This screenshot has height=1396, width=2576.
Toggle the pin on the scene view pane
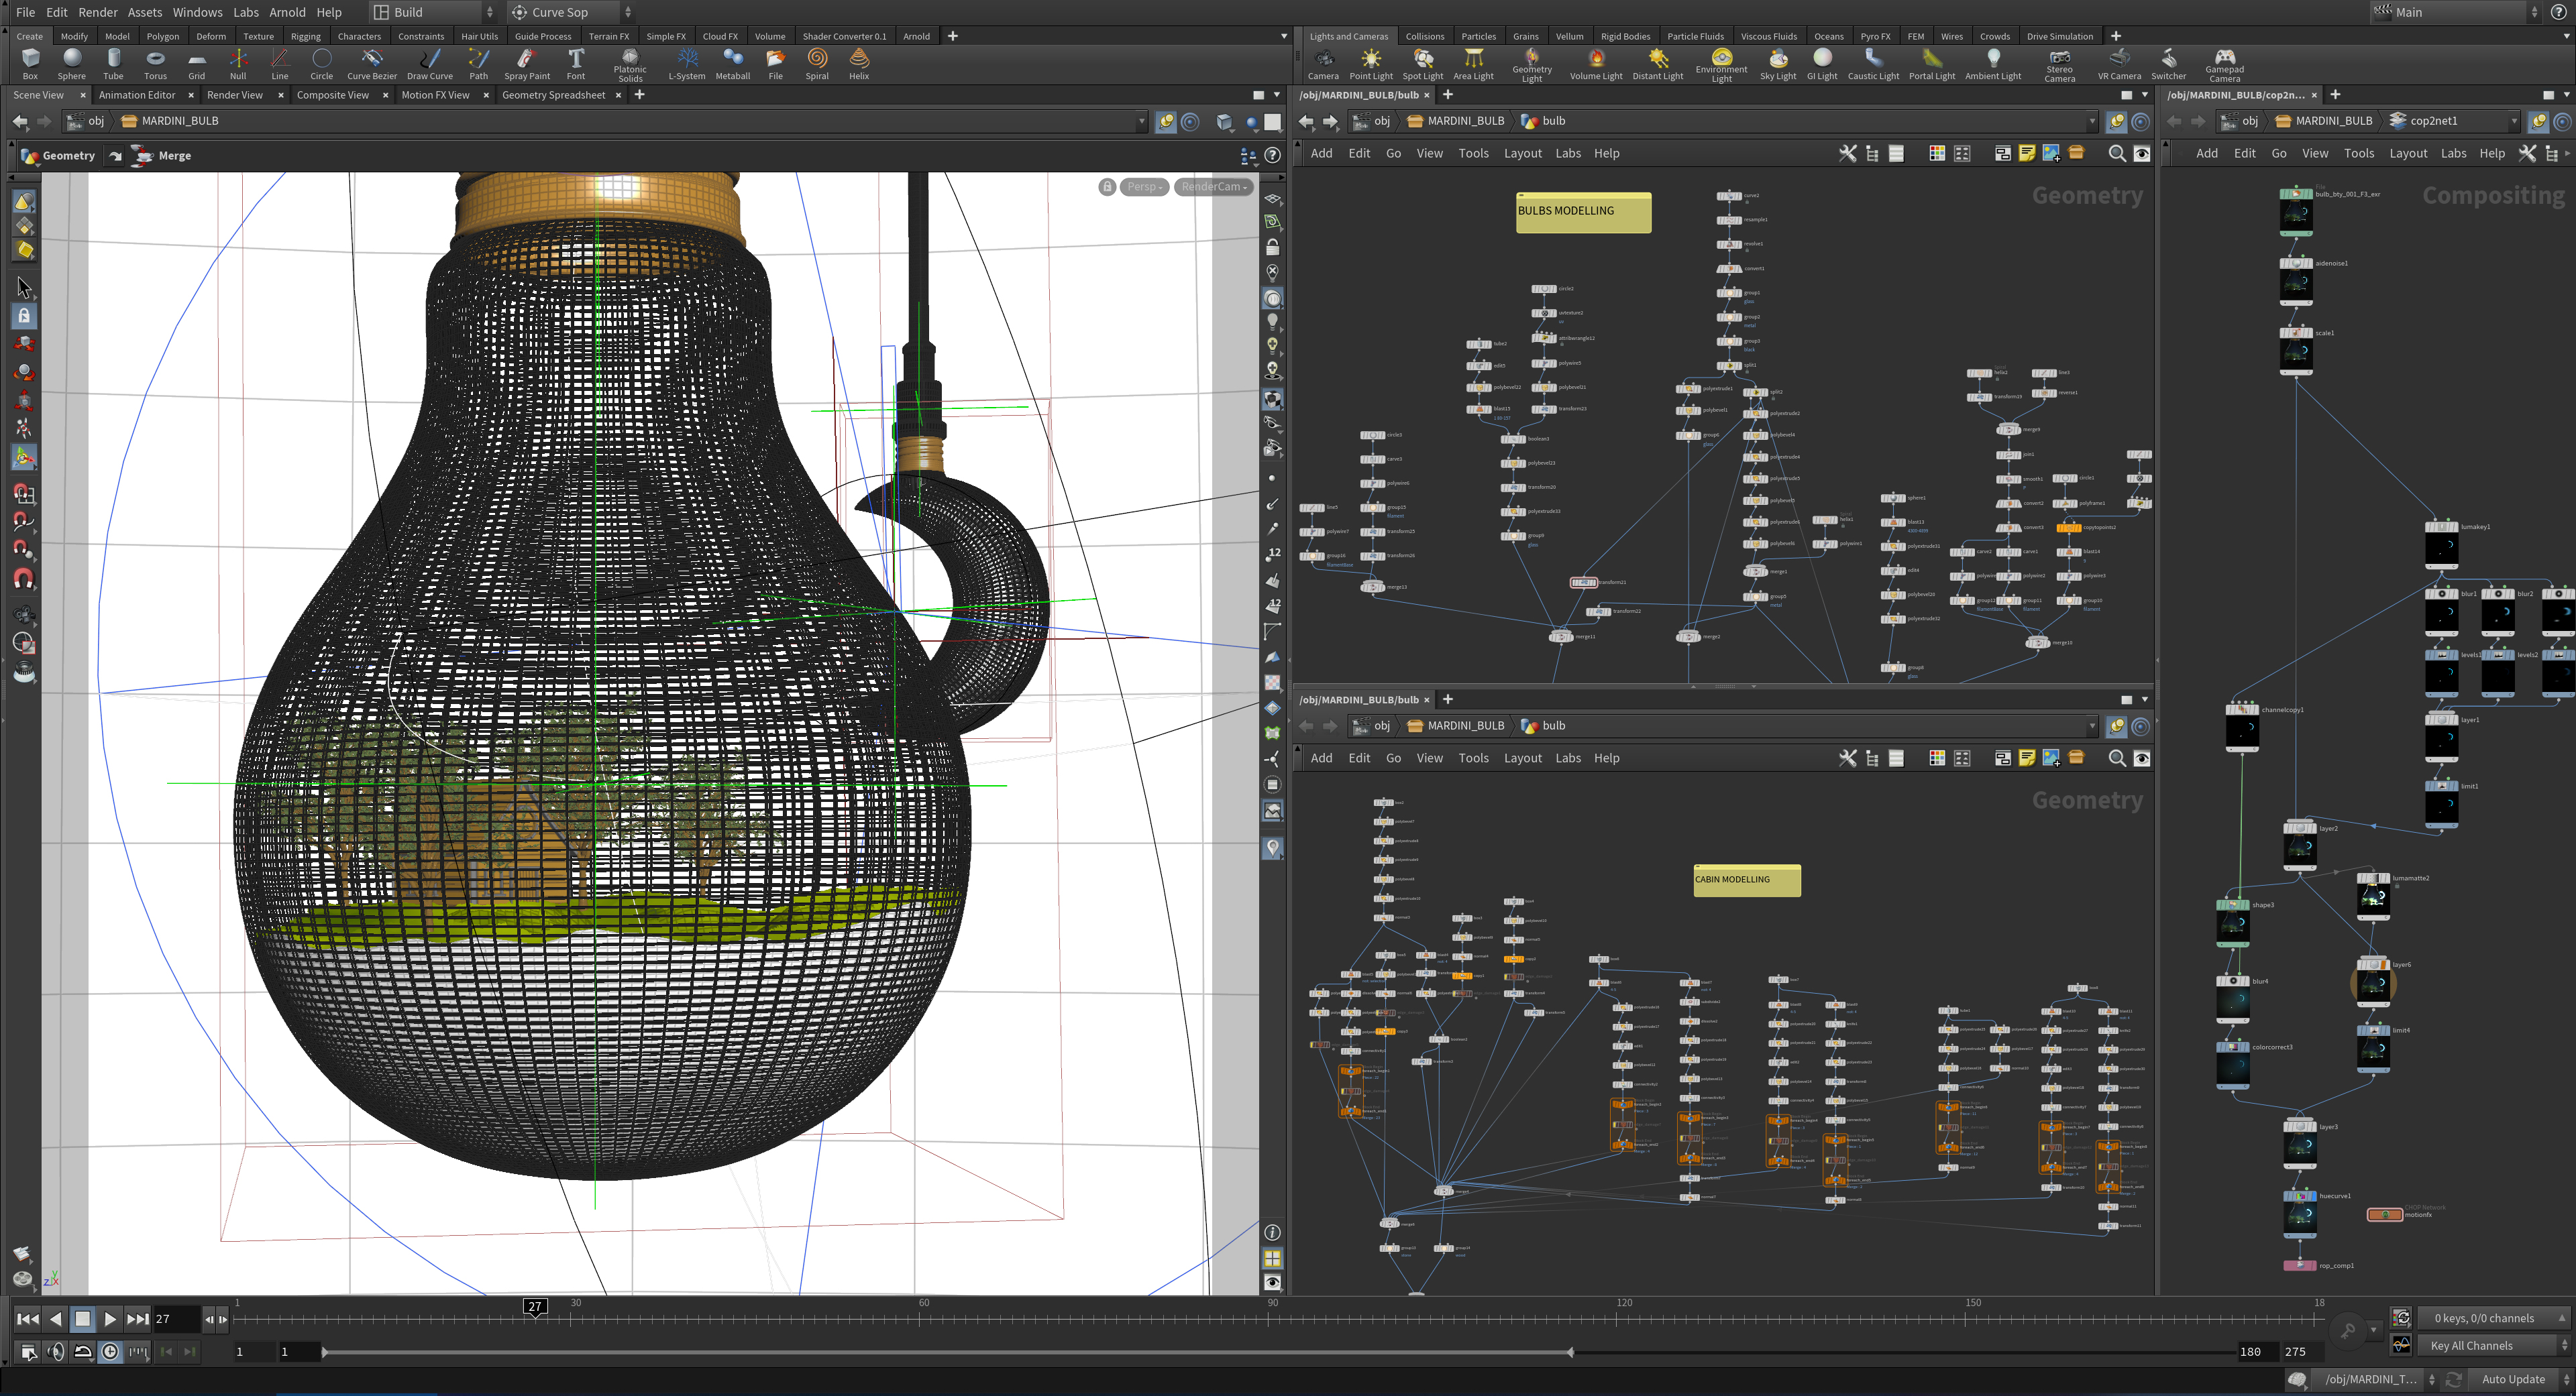tap(1165, 121)
